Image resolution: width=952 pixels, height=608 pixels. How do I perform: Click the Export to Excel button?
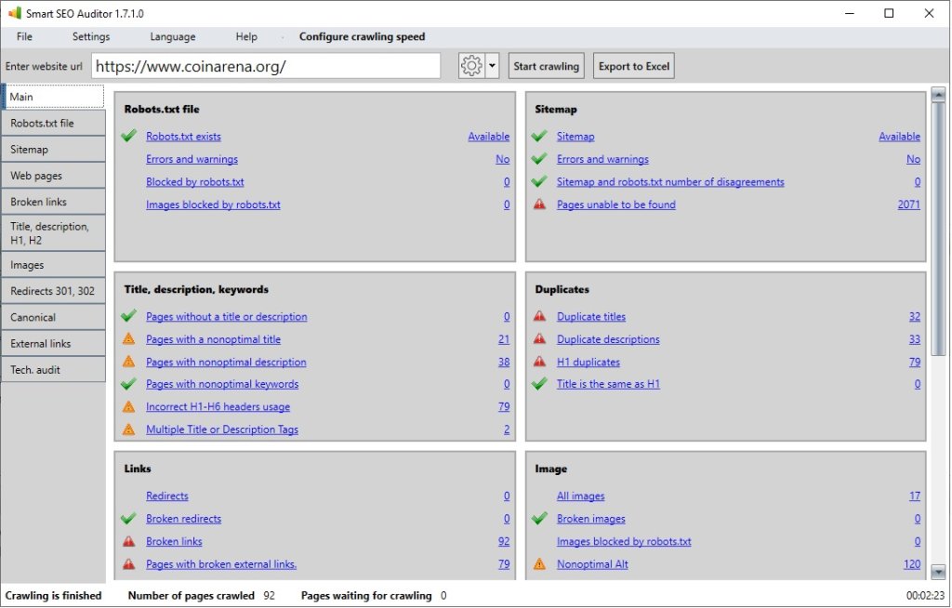pos(633,66)
